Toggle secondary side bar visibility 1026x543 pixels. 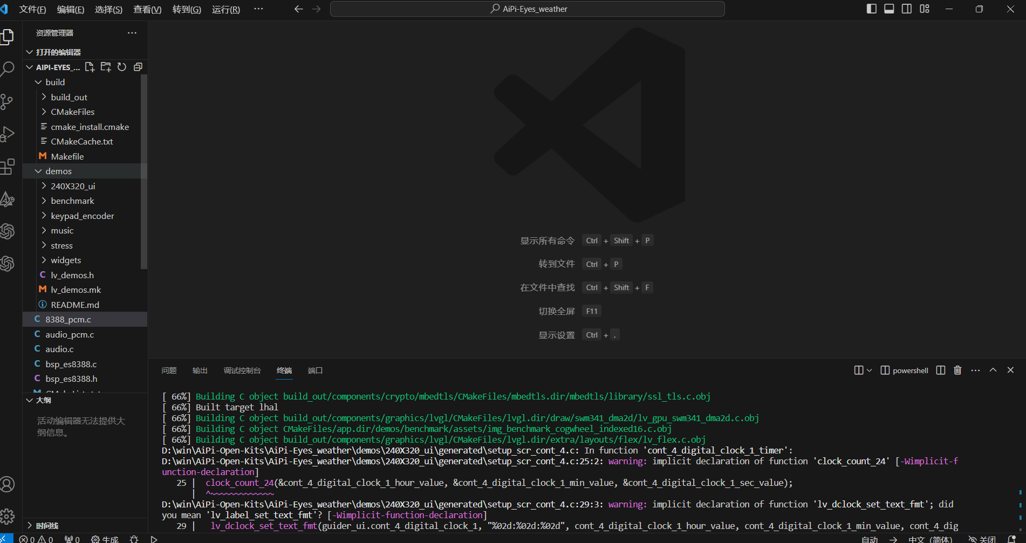coord(907,9)
